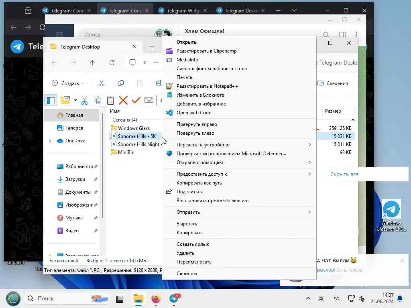Select the Sonoma Hills Night file
This screenshot has width=411, height=308.
[x=136, y=144]
